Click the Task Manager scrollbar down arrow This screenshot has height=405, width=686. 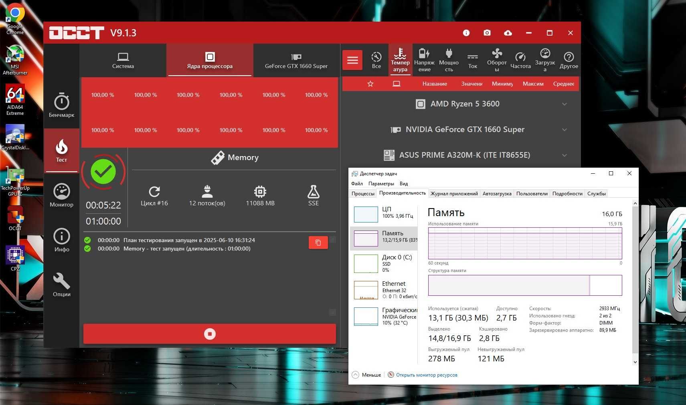point(635,362)
